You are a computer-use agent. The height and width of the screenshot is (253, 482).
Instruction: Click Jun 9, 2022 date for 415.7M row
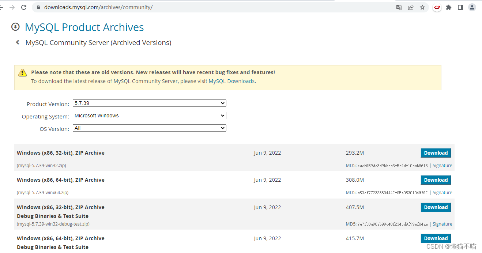pyautogui.click(x=267, y=238)
